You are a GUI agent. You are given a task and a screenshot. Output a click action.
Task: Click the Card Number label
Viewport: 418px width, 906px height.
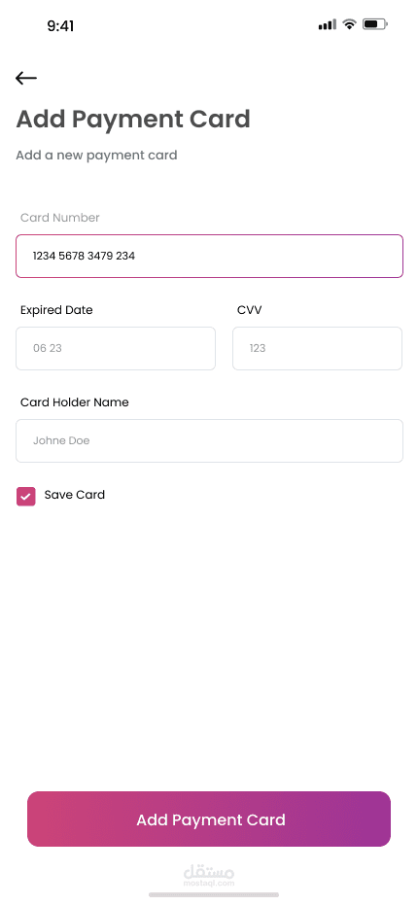click(x=60, y=217)
